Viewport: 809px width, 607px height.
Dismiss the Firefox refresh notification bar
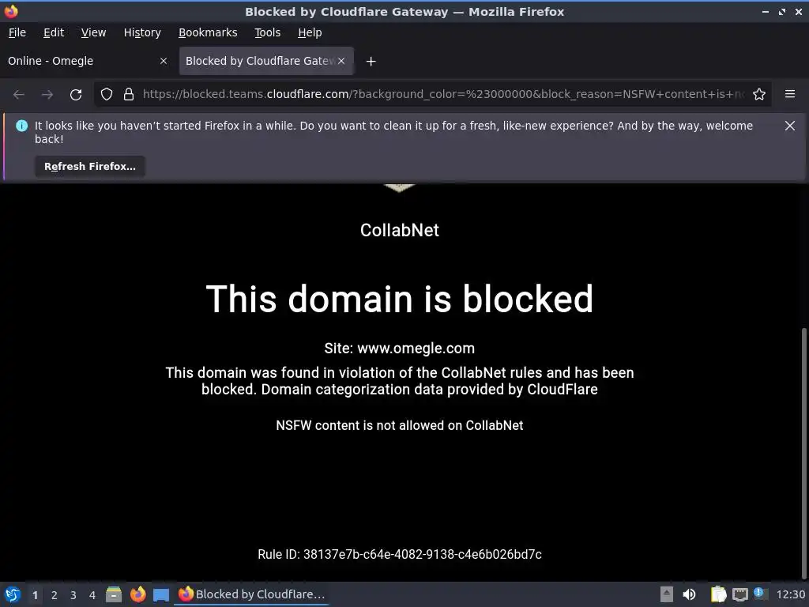(x=790, y=126)
